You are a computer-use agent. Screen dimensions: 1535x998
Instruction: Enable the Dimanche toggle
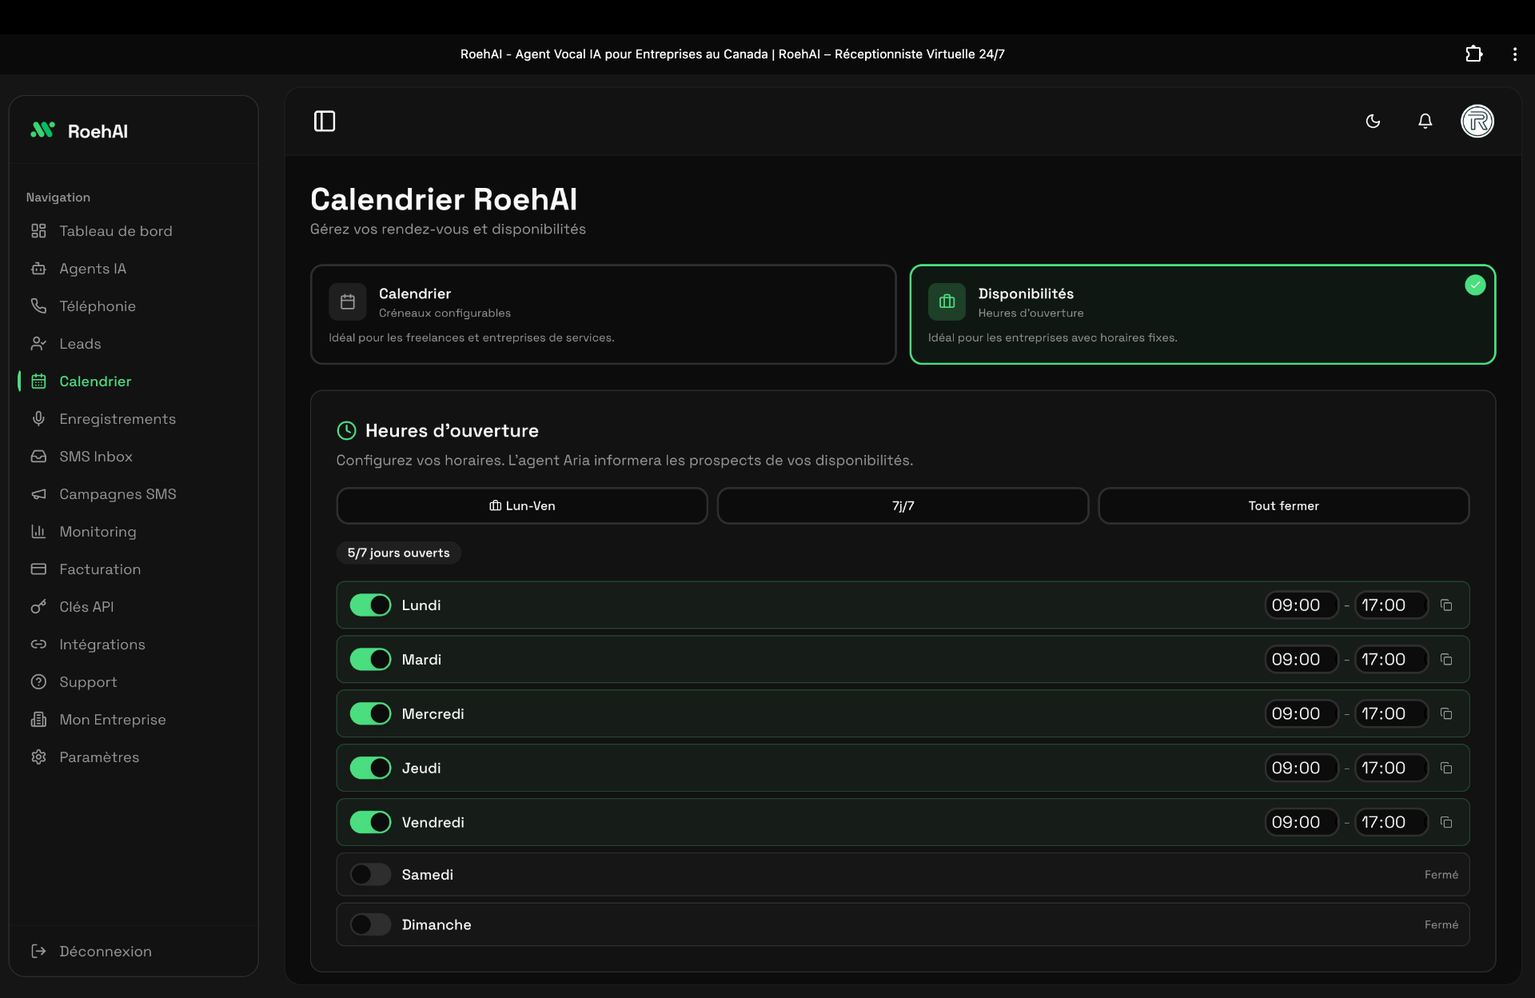pyautogui.click(x=370, y=925)
